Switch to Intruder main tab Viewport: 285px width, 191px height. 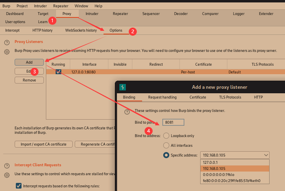click(92, 14)
